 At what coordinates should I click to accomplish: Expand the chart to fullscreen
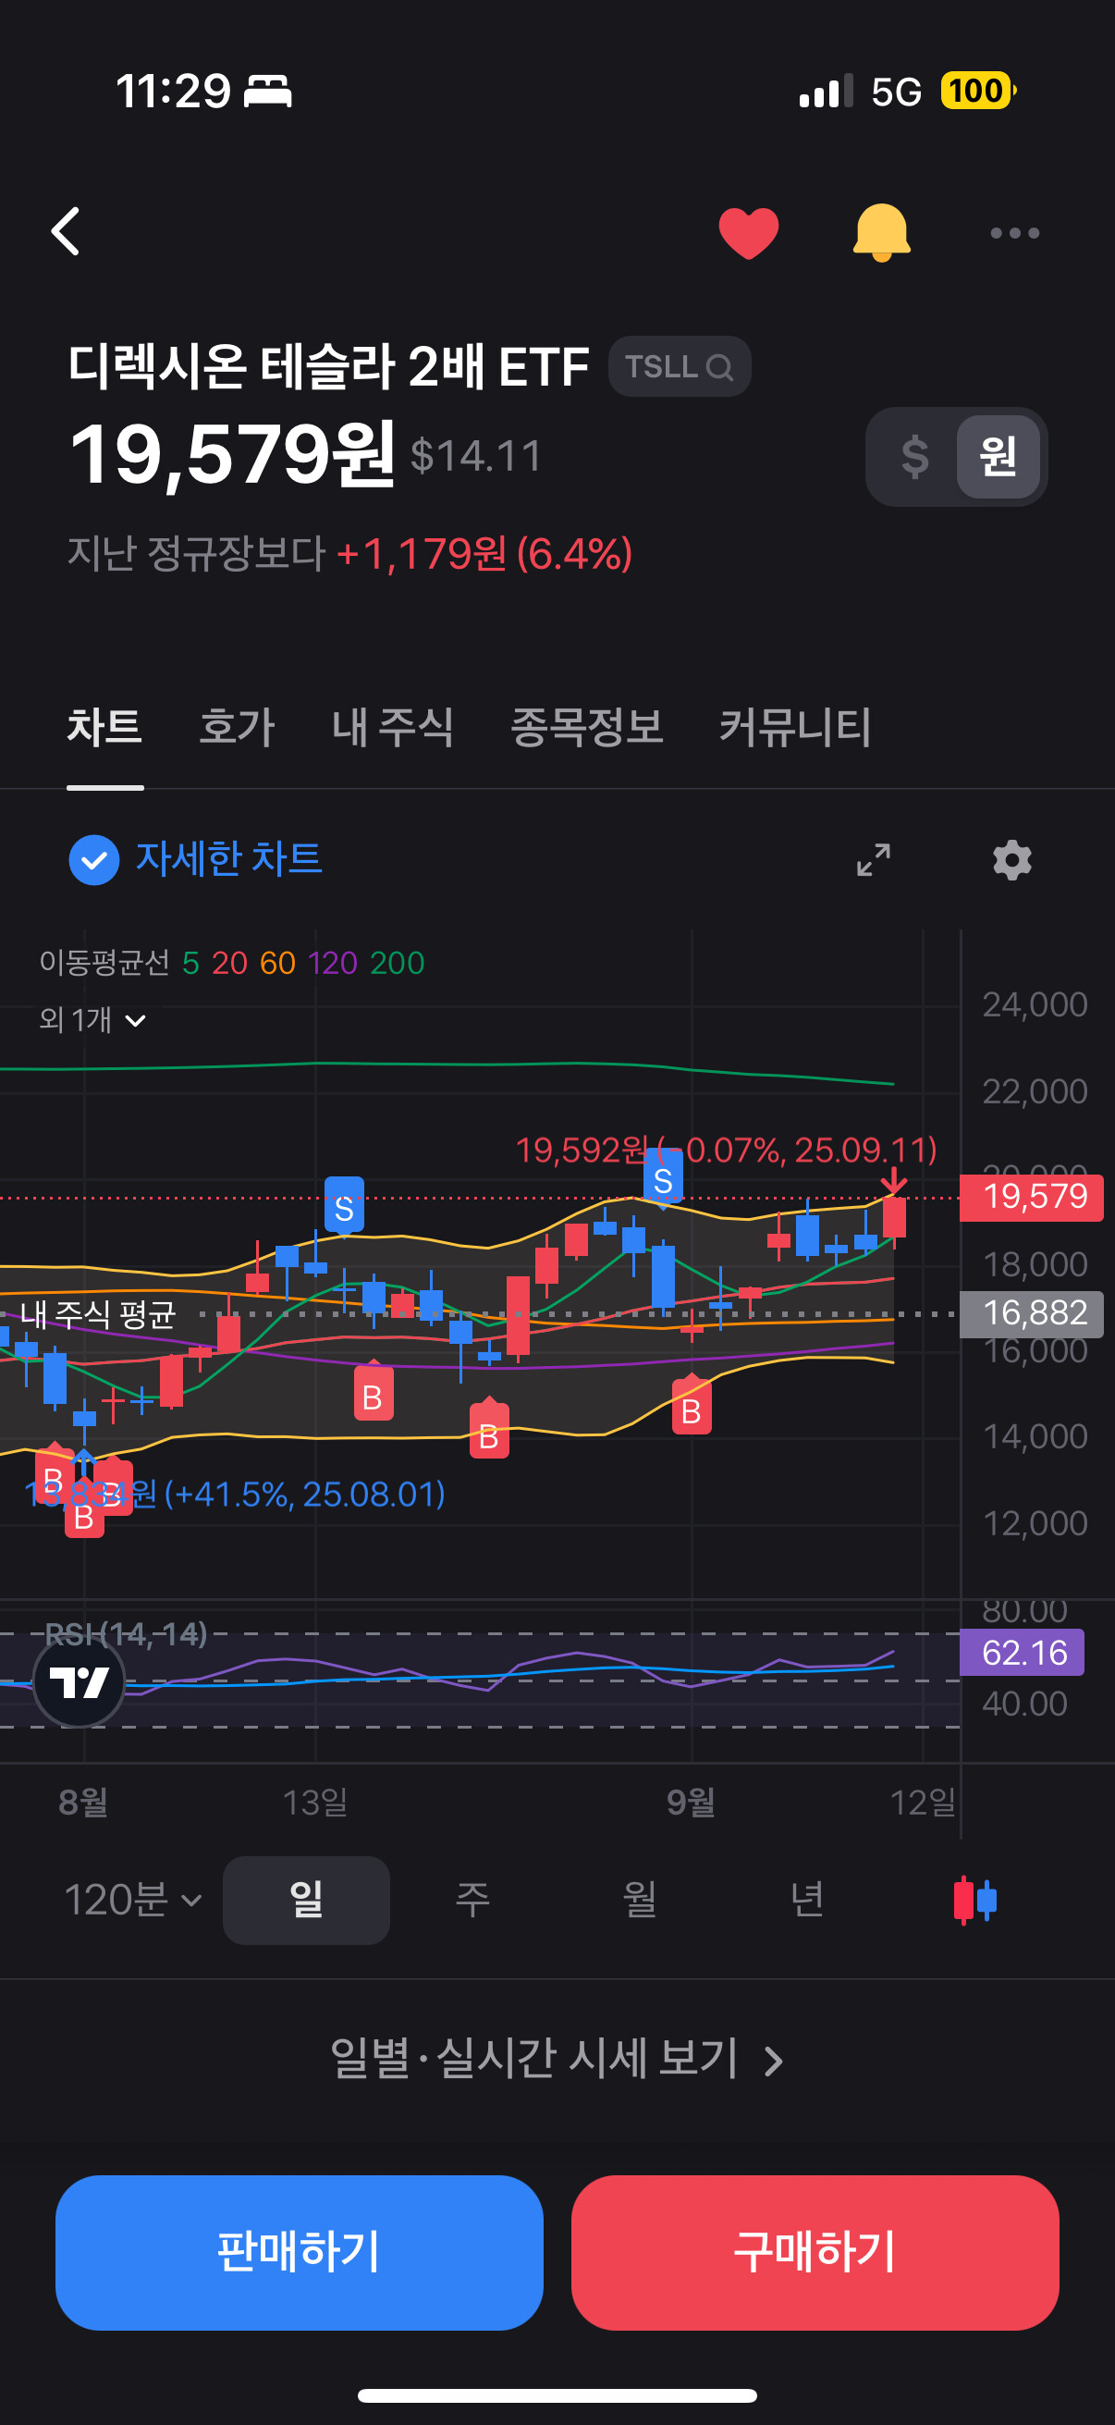click(873, 859)
